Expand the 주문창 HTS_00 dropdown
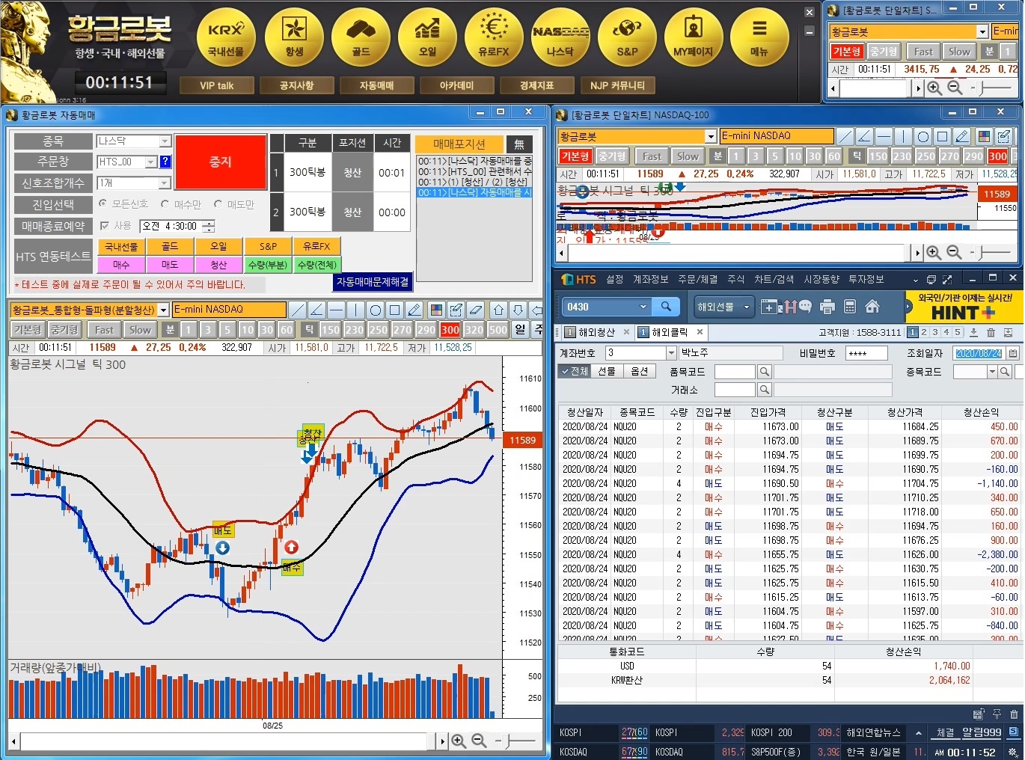The height and width of the screenshot is (760, 1025). coord(150,162)
